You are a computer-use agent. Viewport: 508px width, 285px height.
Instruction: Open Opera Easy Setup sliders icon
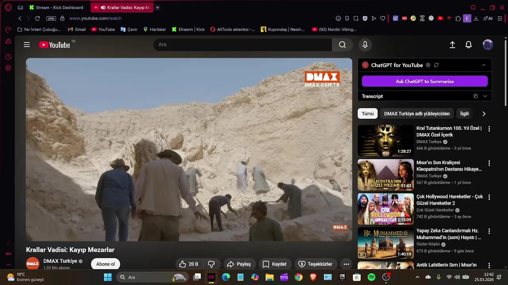tap(500, 18)
